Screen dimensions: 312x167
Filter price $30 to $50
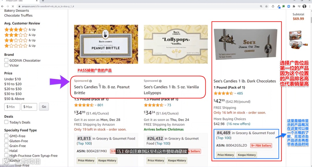pos(13,94)
